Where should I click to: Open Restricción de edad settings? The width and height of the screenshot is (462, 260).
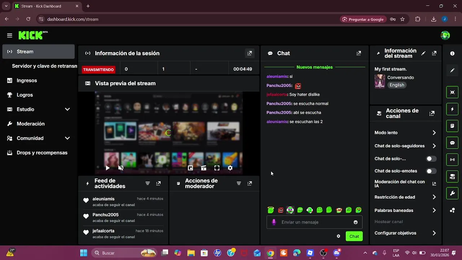[405, 197]
